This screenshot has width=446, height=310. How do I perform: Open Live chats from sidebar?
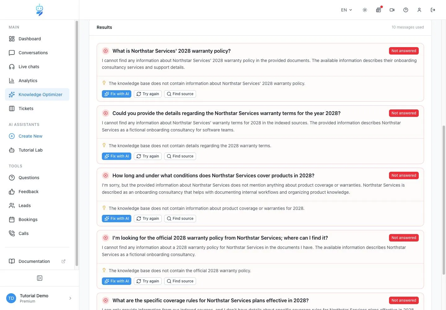37,67
